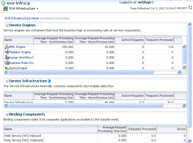Image resolution: width=193 pixels, height=143 pixels.
Task: Click the Binding Components Requests Processed header
Action: coord(142,129)
